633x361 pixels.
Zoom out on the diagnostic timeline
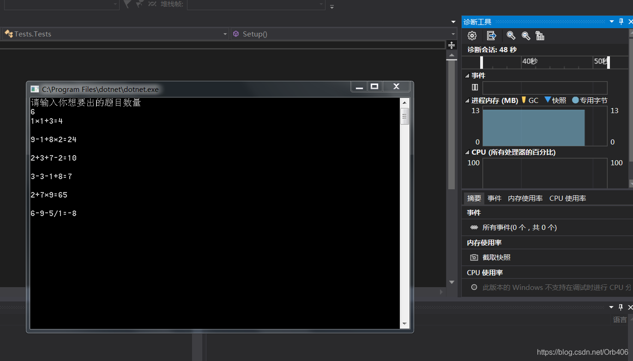pos(525,36)
